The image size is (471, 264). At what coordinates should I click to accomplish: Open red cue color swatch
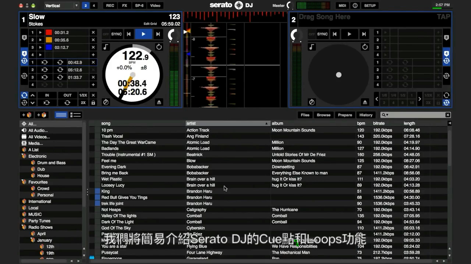point(49,32)
